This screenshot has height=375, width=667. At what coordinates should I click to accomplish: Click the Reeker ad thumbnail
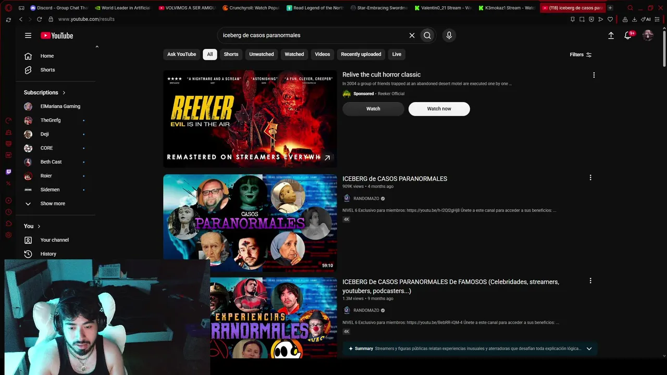click(250, 119)
